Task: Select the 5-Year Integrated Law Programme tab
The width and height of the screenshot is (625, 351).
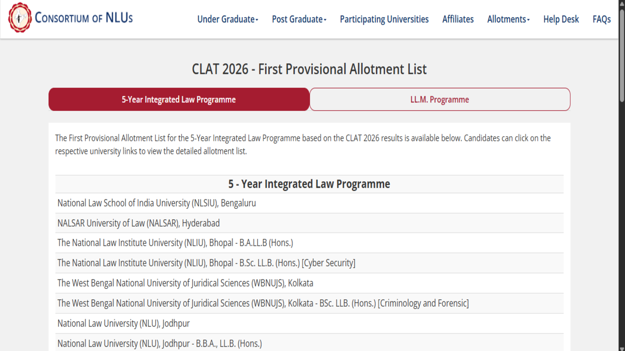Action: [179, 99]
